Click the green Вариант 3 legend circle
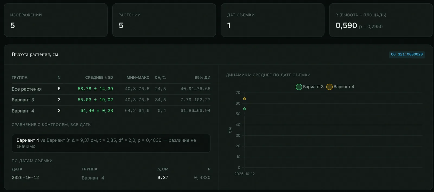The width and height of the screenshot is (434, 192). tap(299, 87)
